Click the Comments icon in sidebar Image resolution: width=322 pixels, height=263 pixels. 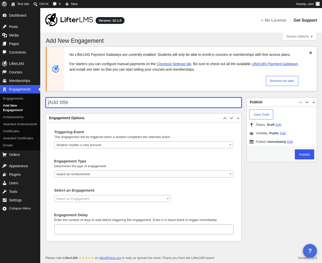click(5, 52)
